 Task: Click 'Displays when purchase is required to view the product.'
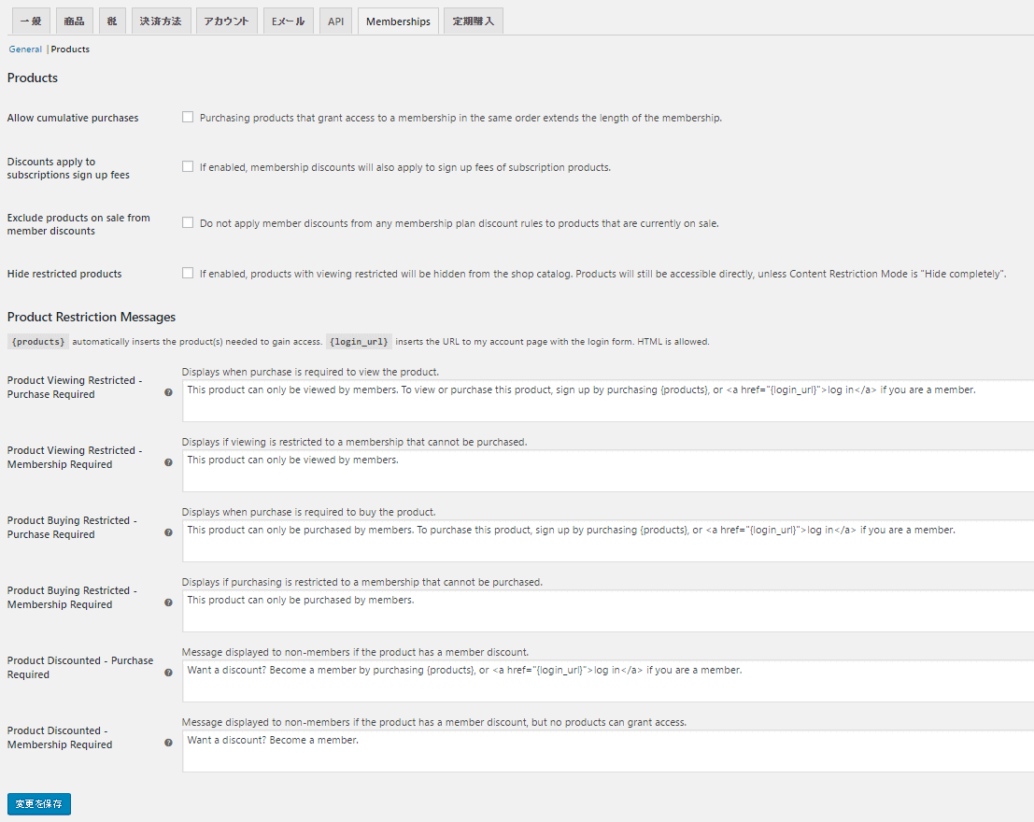(311, 372)
